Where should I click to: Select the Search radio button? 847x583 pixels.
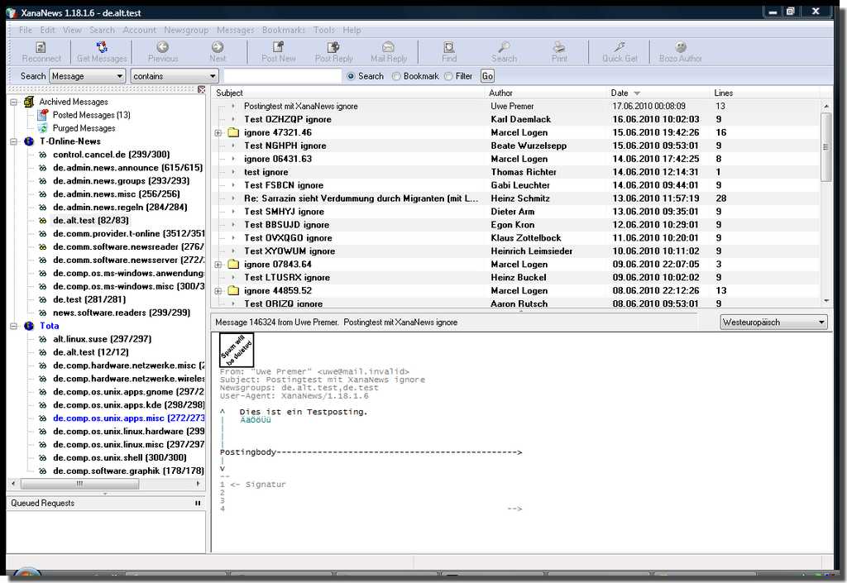(352, 76)
